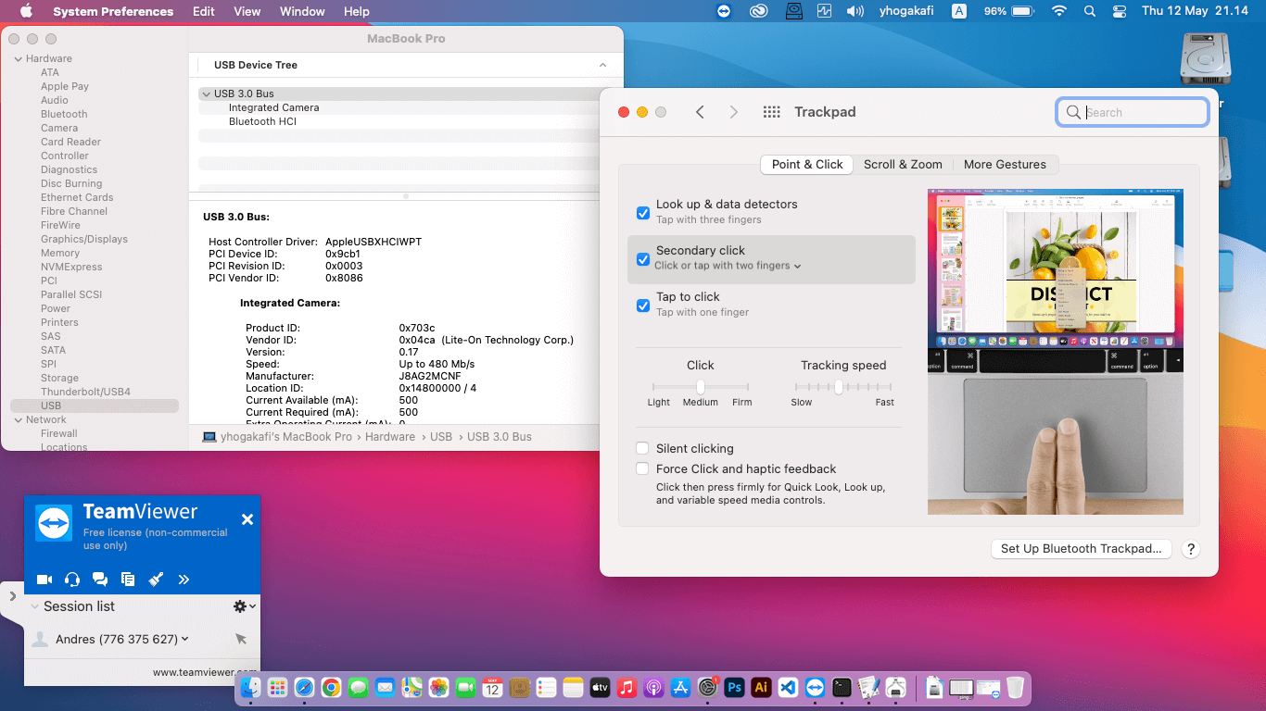Enable the Silent clicking checkbox
Viewport: 1266px width, 711px height.
pyautogui.click(x=642, y=449)
